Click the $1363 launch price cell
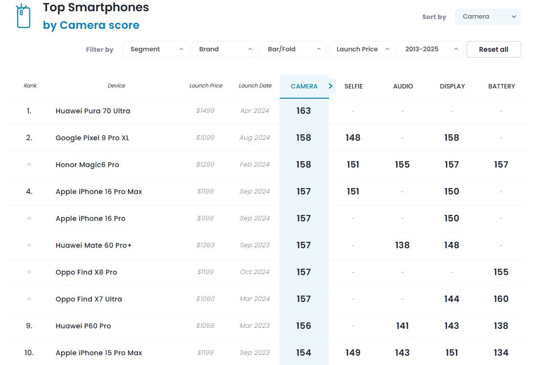 click(x=205, y=245)
